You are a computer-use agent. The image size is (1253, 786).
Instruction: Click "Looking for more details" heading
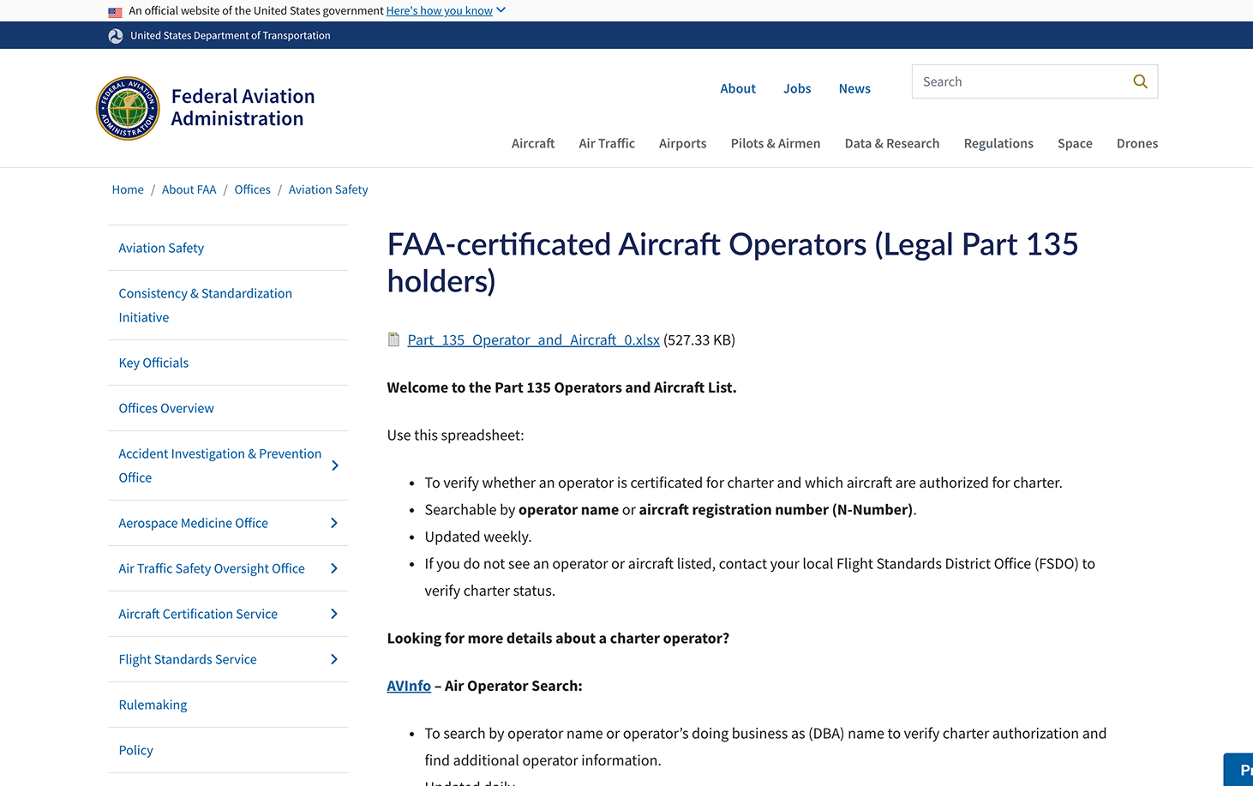point(558,639)
